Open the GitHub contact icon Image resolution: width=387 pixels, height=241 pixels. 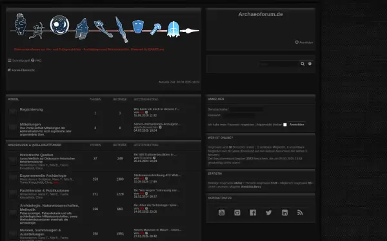[x=237, y=213]
